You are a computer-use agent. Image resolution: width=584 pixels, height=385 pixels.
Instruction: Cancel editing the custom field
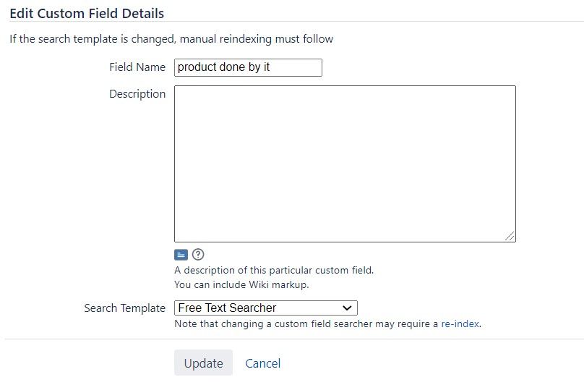(262, 363)
